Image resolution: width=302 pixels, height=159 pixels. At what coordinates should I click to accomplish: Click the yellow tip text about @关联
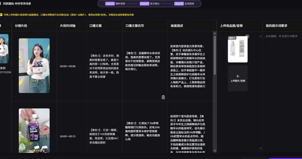(68, 15)
